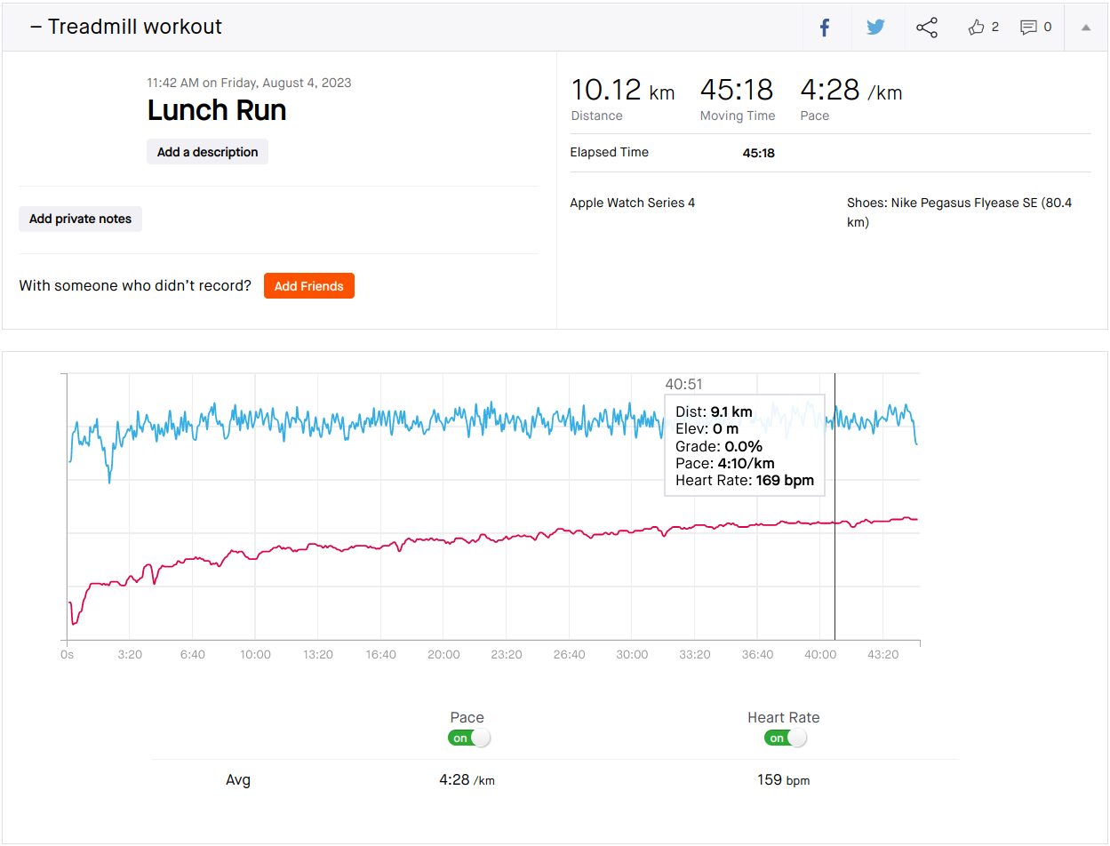Viewport: 1110px width, 846px height.
Task: Share workout on Twitter
Action: [x=875, y=28]
